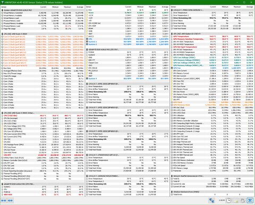Select the Page File Usage row
This screenshot has height=205, width=255.
pyautogui.click(x=42, y=29)
